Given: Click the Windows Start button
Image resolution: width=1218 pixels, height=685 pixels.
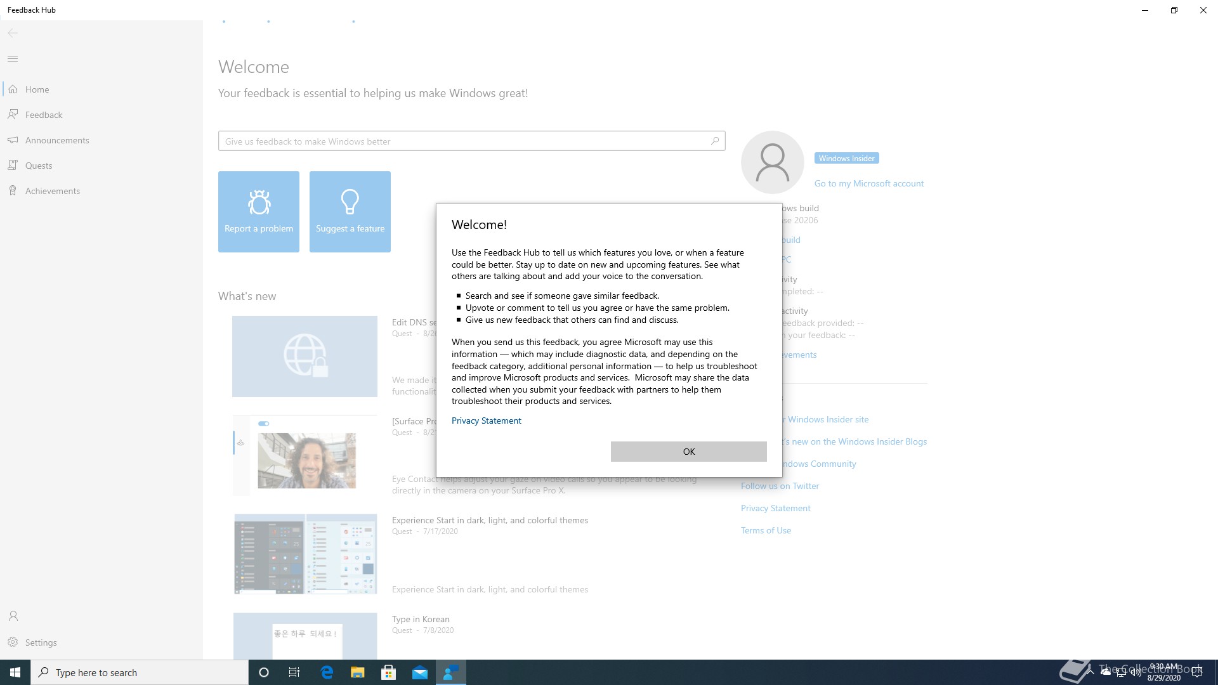Looking at the screenshot, I should click(x=15, y=672).
